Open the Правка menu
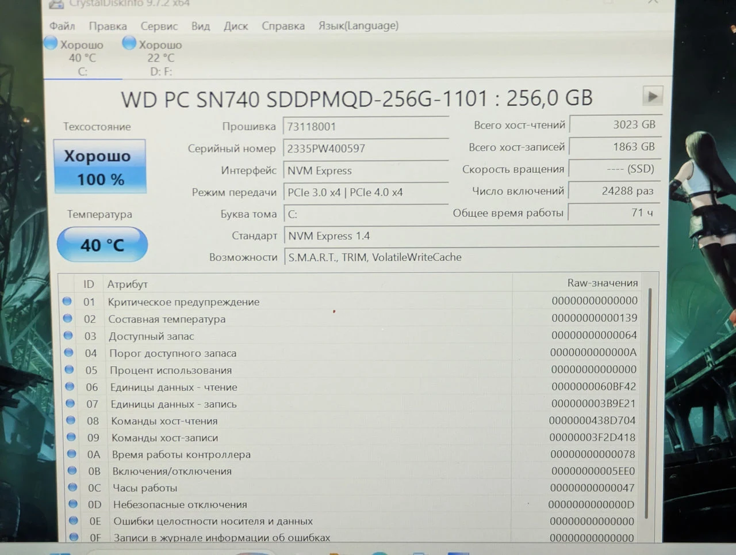 pyautogui.click(x=108, y=26)
